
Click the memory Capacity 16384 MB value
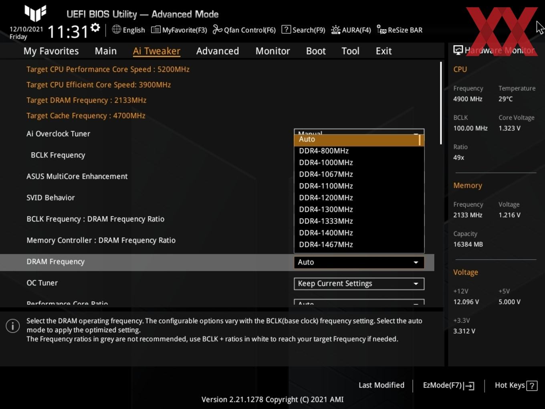click(468, 244)
